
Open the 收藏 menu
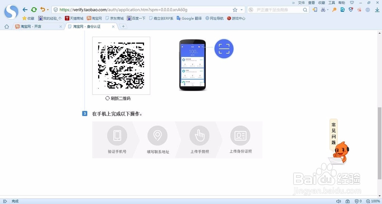[322, 3]
